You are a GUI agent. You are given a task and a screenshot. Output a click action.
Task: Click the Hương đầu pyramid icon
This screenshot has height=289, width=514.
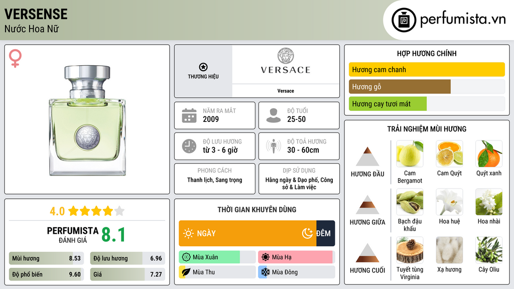tap(367, 157)
